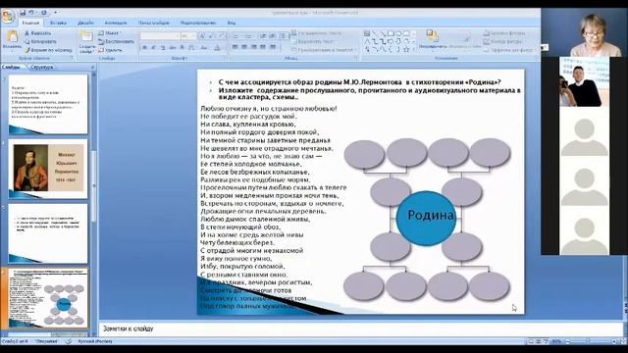The height and width of the screenshot is (353, 628).
Task: Switch to the Структура pane tab
Action: [42, 67]
